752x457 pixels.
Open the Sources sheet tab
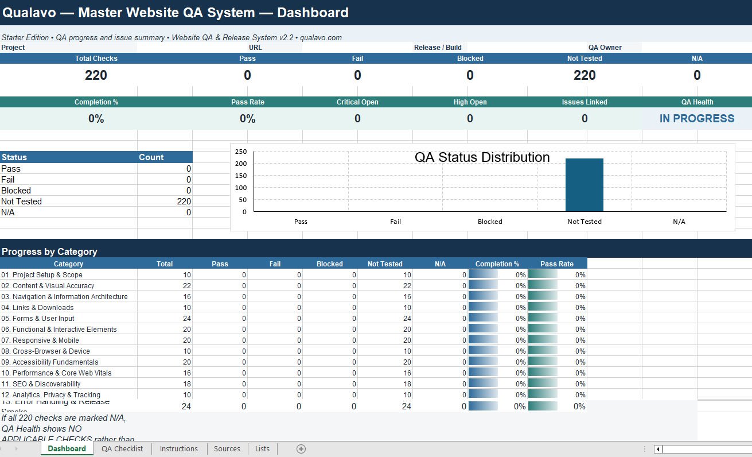[x=227, y=449]
